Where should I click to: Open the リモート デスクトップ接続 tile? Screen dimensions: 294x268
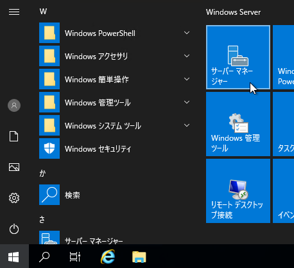click(x=238, y=191)
